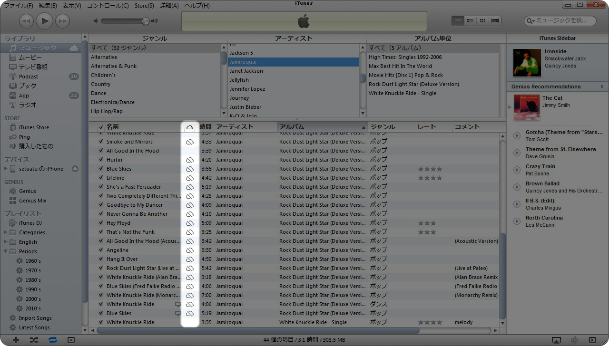This screenshot has height=346, width=609.
Task: Toggle shuffle playback
Action: [x=34, y=340]
